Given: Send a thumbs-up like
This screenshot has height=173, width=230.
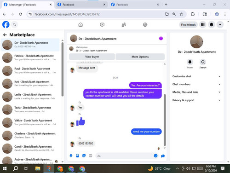Looking at the screenshot, I should (x=163, y=156).
